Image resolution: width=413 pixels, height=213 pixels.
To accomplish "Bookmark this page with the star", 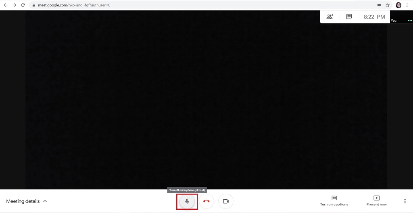I will coord(388,5).
